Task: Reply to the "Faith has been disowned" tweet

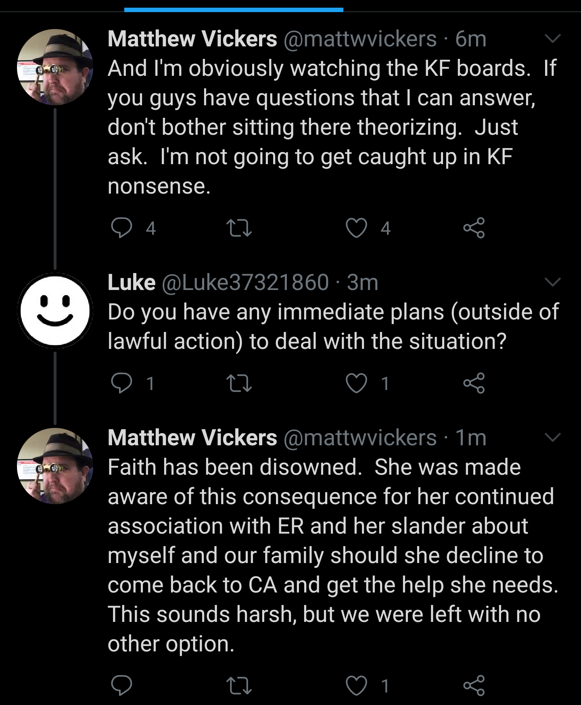Action: [x=121, y=685]
